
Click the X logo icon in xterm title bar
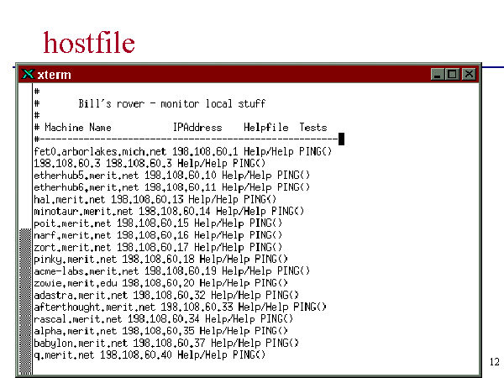click(28, 75)
